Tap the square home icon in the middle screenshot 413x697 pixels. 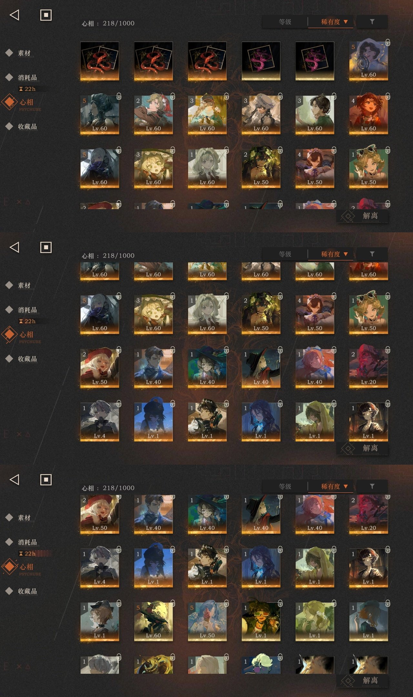46,247
